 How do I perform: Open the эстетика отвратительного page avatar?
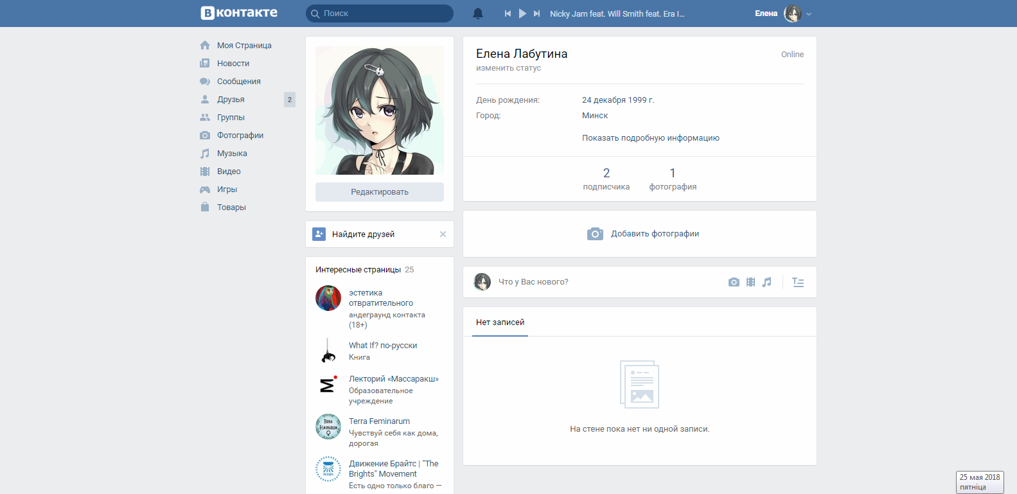(328, 298)
